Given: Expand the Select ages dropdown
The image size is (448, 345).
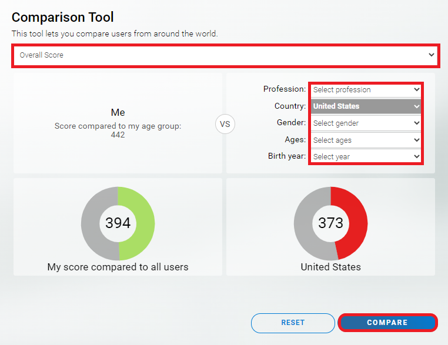Looking at the screenshot, I should coord(366,140).
